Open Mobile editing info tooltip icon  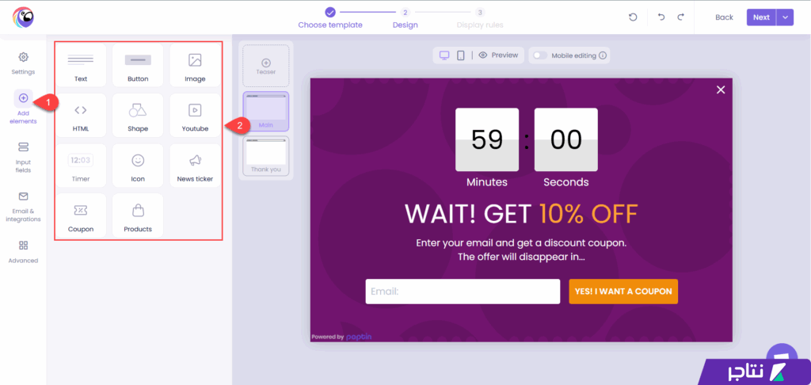[603, 55]
